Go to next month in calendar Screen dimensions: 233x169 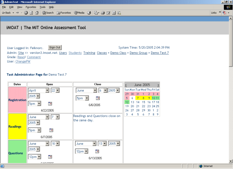pos(158,85)
